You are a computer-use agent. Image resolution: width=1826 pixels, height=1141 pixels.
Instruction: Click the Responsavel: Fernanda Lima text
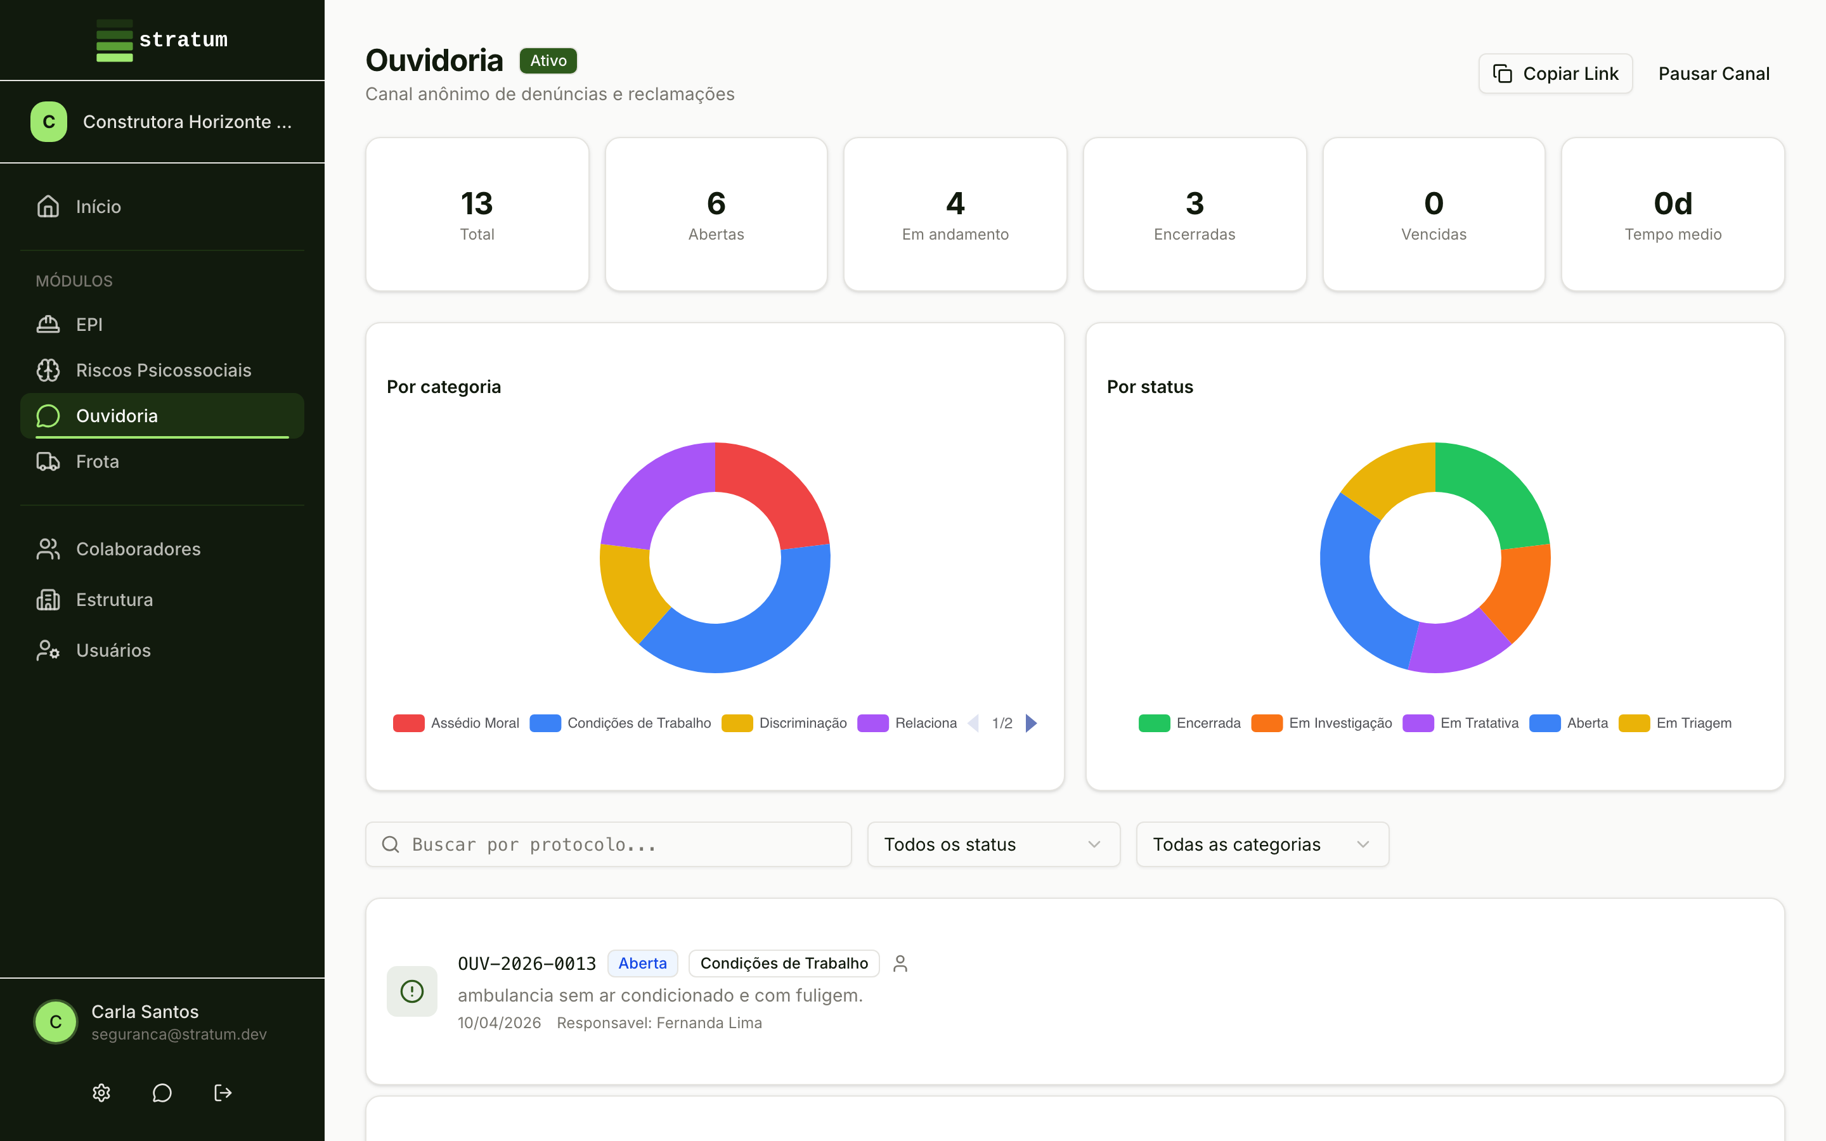point(659,1022)
